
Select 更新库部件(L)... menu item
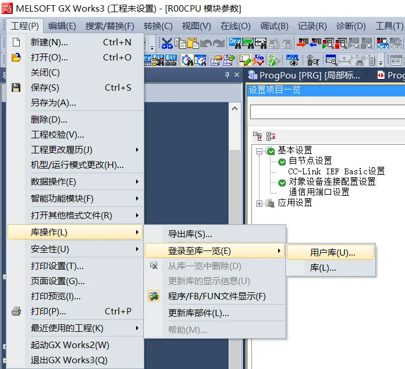click(x=215, y=313)
